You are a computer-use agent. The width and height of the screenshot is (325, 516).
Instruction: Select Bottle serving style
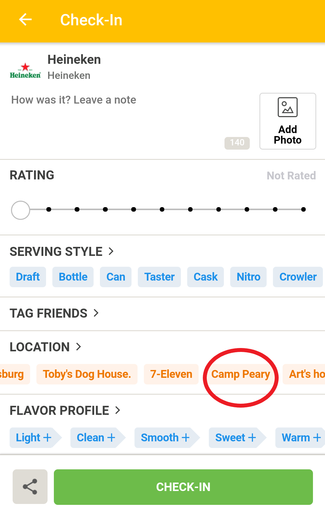(73, 277)
